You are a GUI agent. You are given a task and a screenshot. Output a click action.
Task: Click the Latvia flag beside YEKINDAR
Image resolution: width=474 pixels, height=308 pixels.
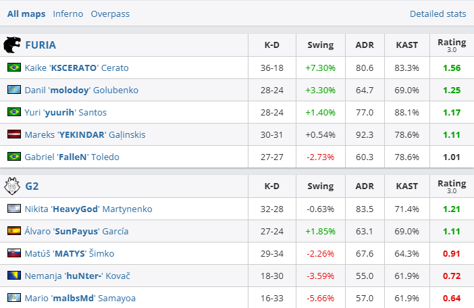pos(14,134)
